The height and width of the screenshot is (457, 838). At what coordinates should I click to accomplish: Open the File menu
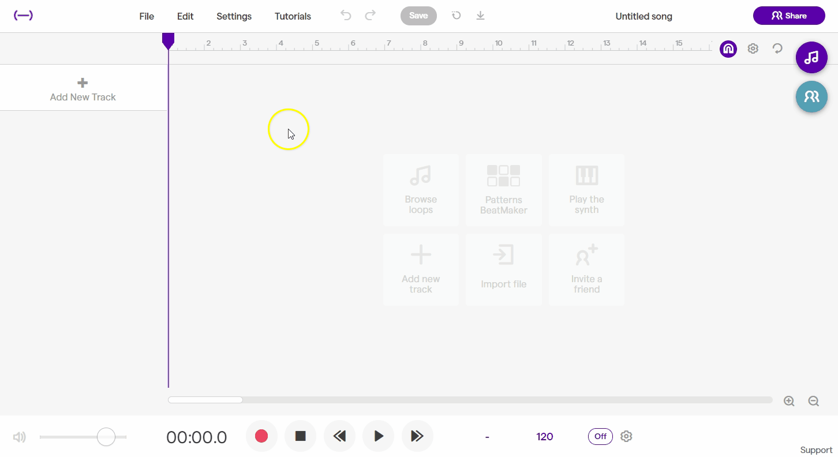click(146, 16)
